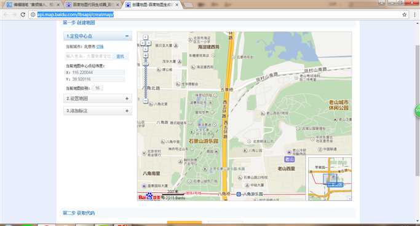Image resolution: width=420 pixels, height=226 pixels.
Task: Click the 切换 city switch link
Action: [x=100, y=47]
